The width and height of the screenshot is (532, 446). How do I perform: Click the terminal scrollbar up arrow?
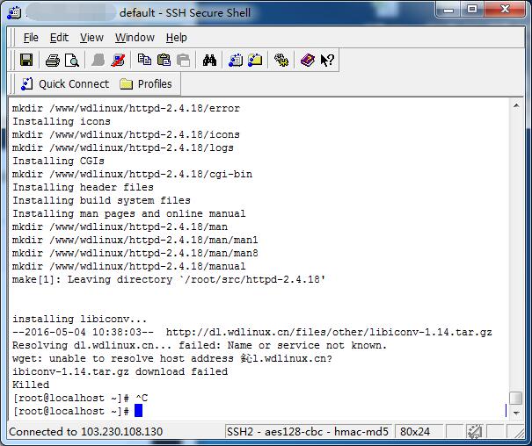coord(516,106)
